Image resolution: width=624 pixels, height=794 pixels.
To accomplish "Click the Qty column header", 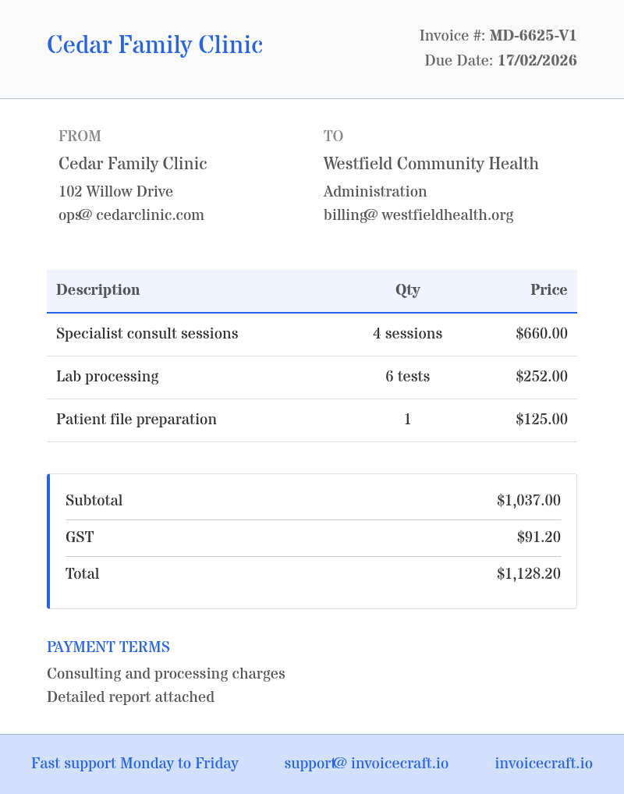I will [408, 289].
